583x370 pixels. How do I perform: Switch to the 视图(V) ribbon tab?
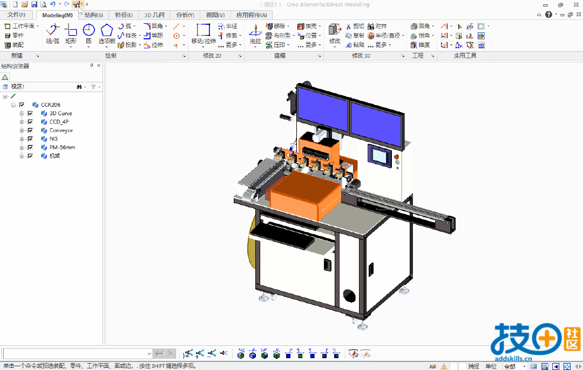(215, 15)
